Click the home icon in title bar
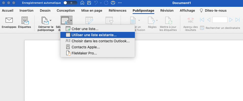 (83, 3)
